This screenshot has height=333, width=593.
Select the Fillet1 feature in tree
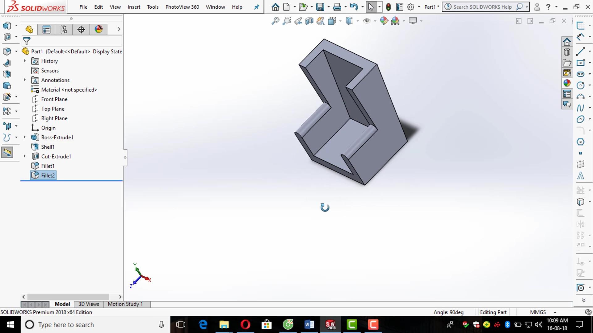[x=48, y=166]
